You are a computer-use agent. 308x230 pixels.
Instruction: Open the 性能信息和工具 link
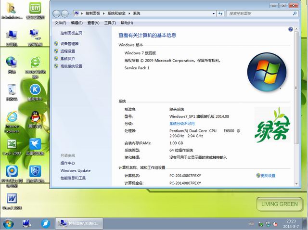tap(73, 178)
